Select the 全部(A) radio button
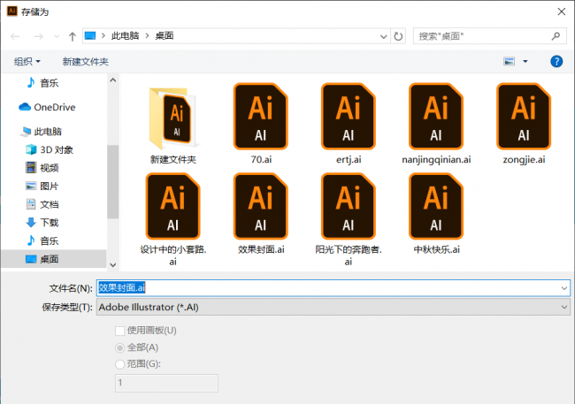 [120, 347]
